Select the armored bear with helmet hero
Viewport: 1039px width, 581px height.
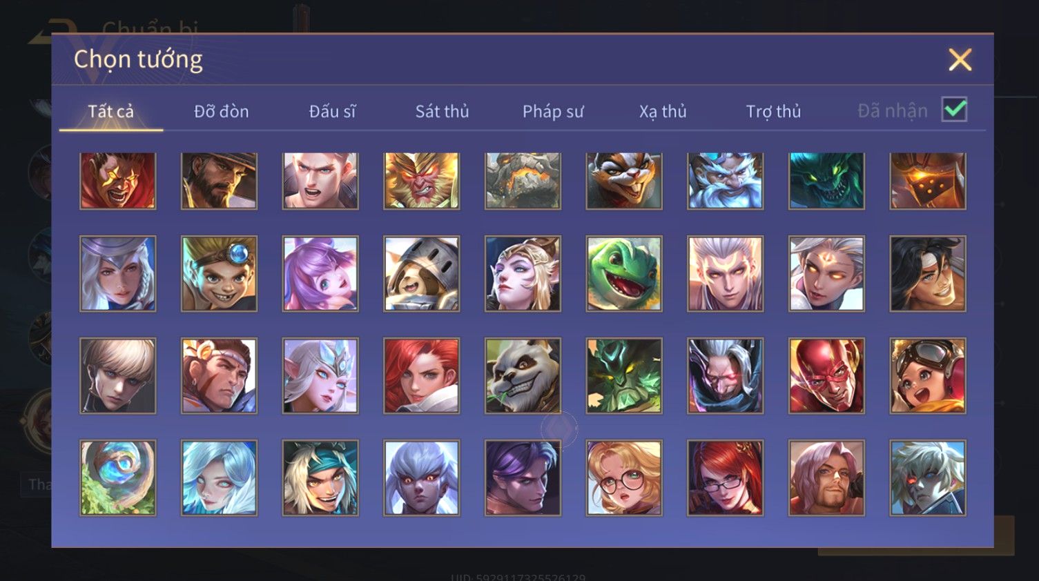[x=422, y=274]
